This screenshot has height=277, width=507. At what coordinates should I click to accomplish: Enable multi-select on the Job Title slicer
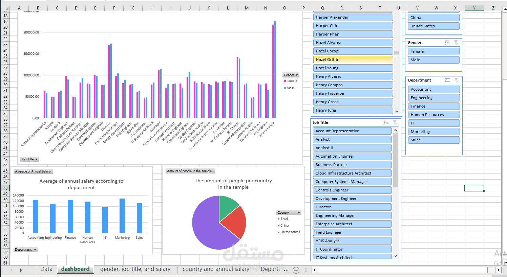[x=386, y=122]
